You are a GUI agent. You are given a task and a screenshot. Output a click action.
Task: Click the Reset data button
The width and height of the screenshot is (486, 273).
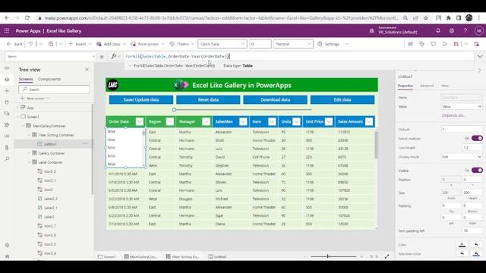[208, 99]
